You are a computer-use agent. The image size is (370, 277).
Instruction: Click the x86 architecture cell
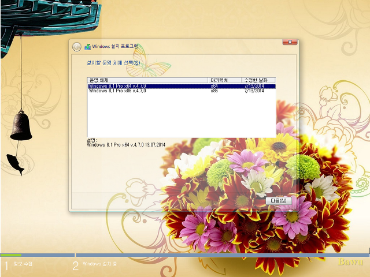[x=214, y=91]
